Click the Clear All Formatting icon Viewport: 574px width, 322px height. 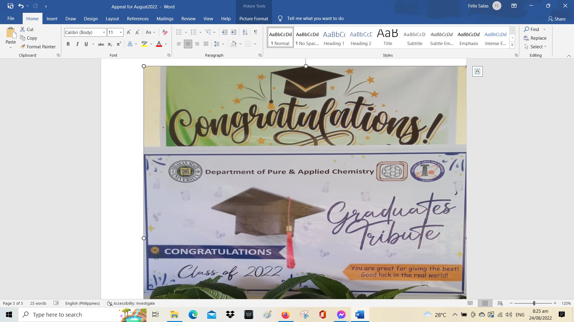click(x=165, y=32)
